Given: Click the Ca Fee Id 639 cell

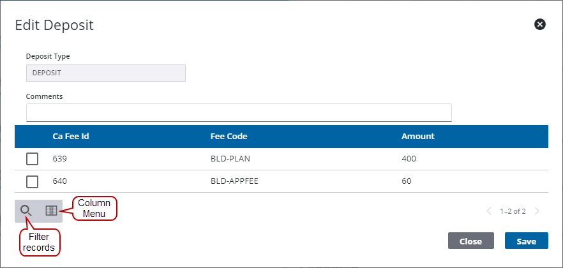Looking at the screenshot, I should (x=59, y=159).
